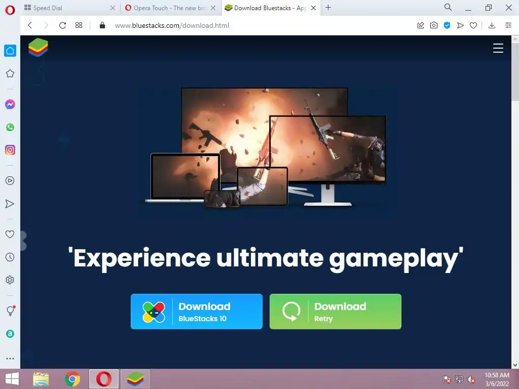
Task: Click the green Download Retry button
Action: pyautogui.click(x=336, y=312)
